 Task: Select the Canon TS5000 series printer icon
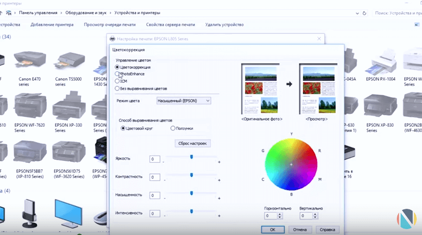69,60
